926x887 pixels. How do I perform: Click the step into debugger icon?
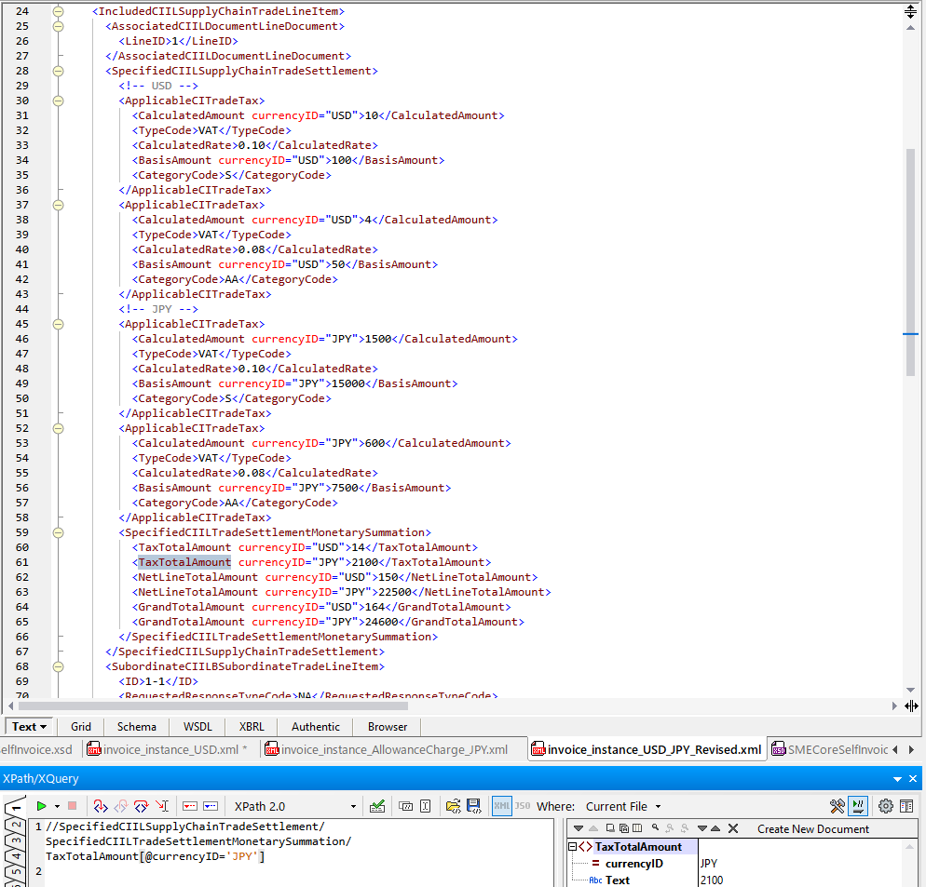tap(101, 806)
